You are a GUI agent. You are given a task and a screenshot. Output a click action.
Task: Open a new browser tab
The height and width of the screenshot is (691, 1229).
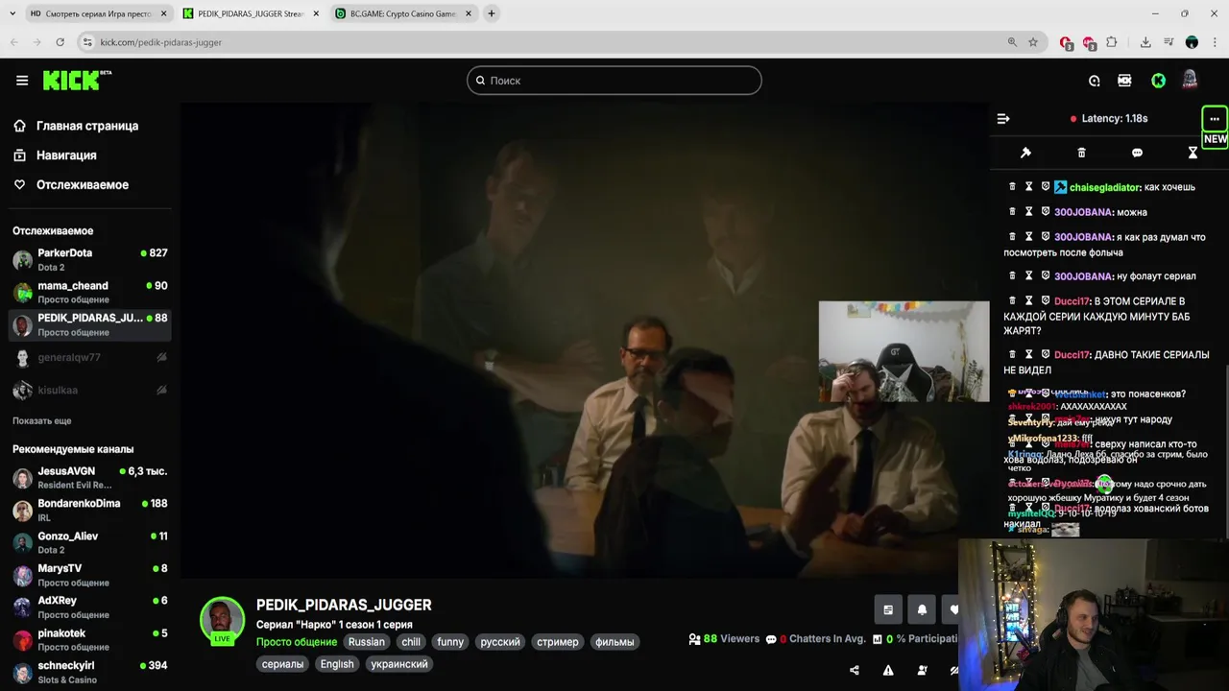click(x=491, y=13)
